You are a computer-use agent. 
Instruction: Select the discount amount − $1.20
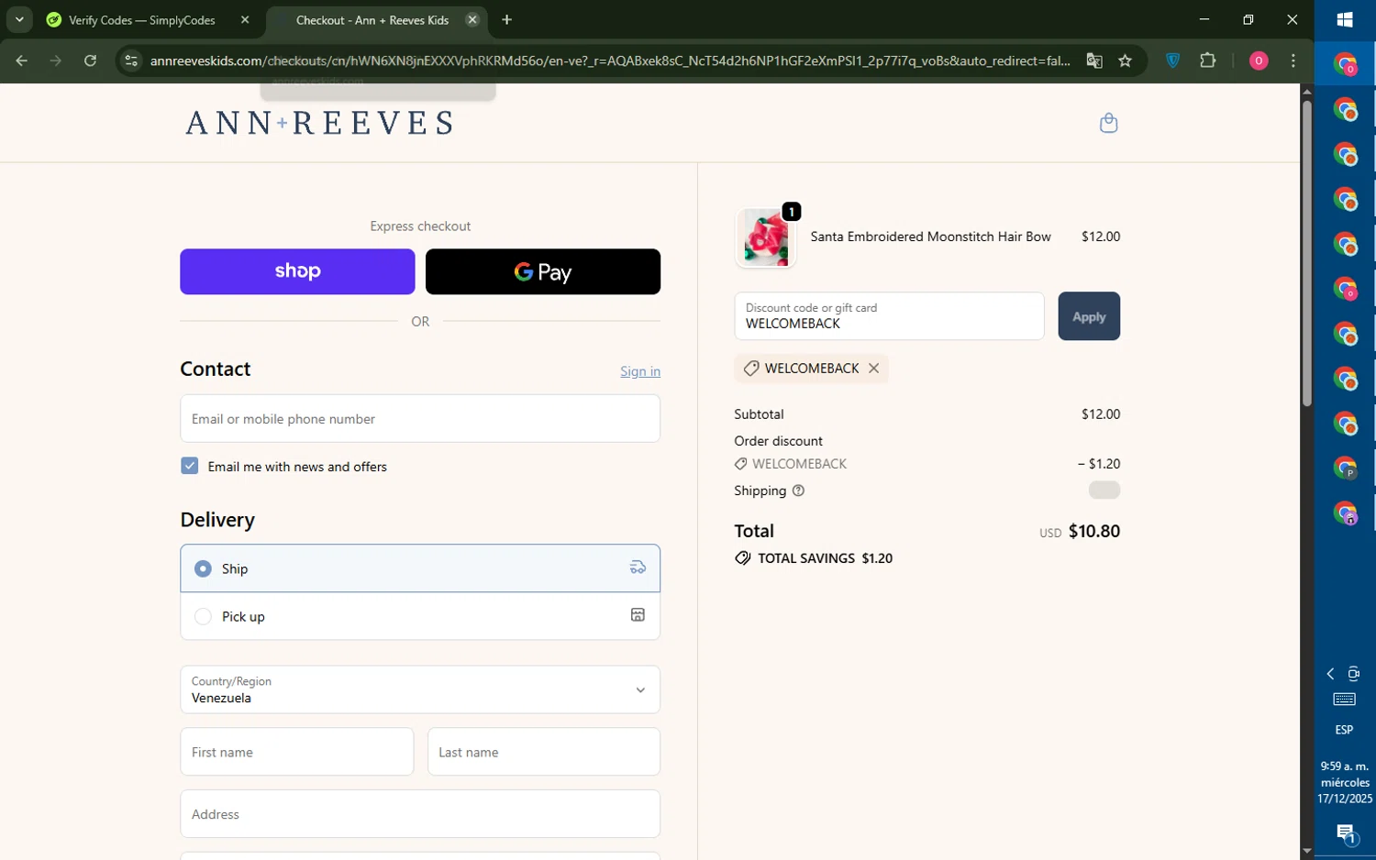click(1099, 464)
